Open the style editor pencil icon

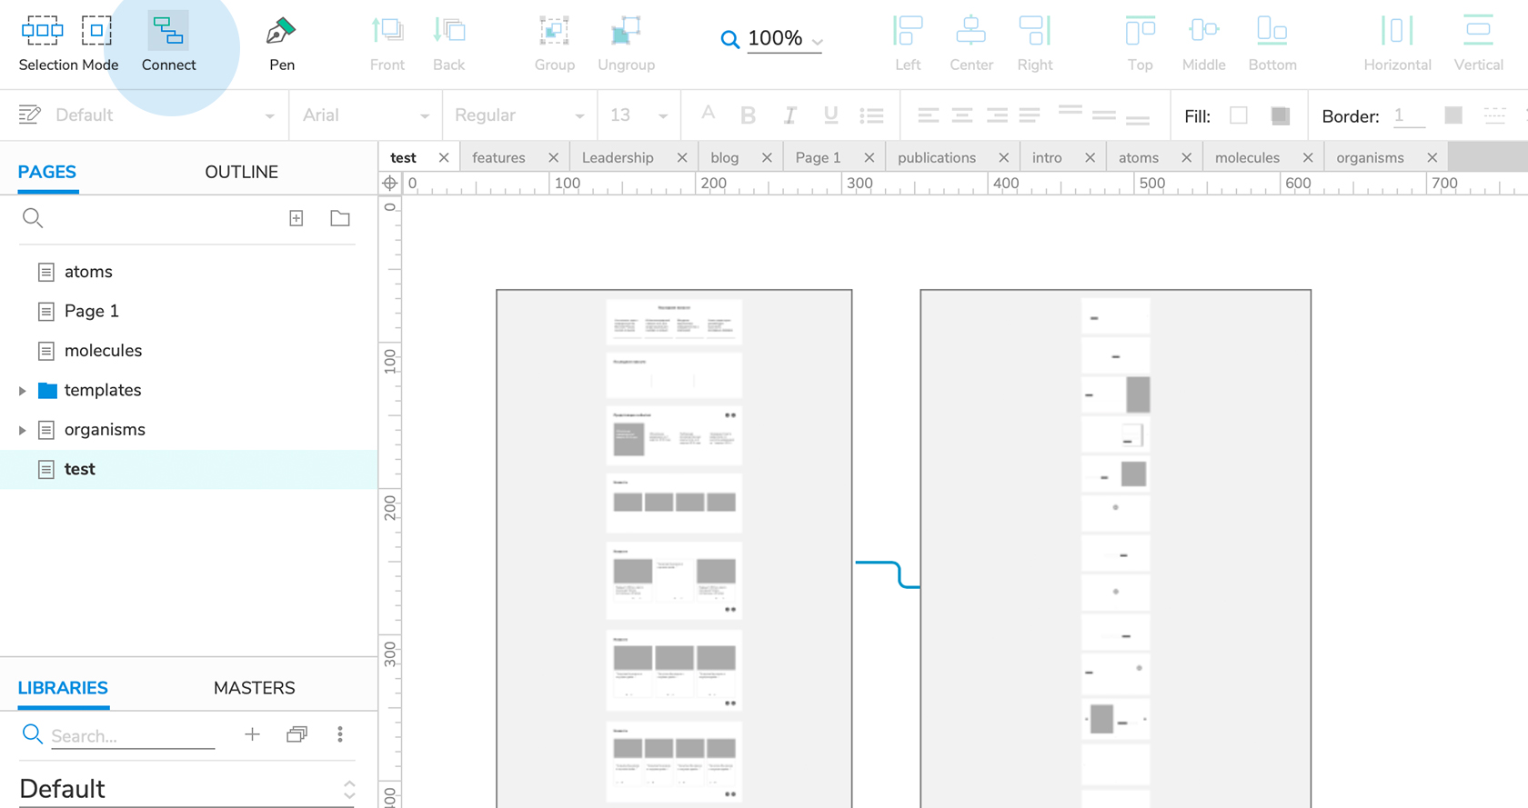point(29,115)
